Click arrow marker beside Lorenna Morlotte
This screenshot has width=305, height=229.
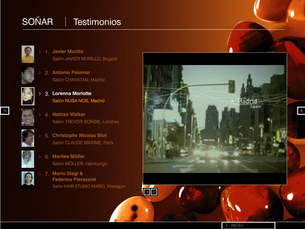(x=40, y=94)
